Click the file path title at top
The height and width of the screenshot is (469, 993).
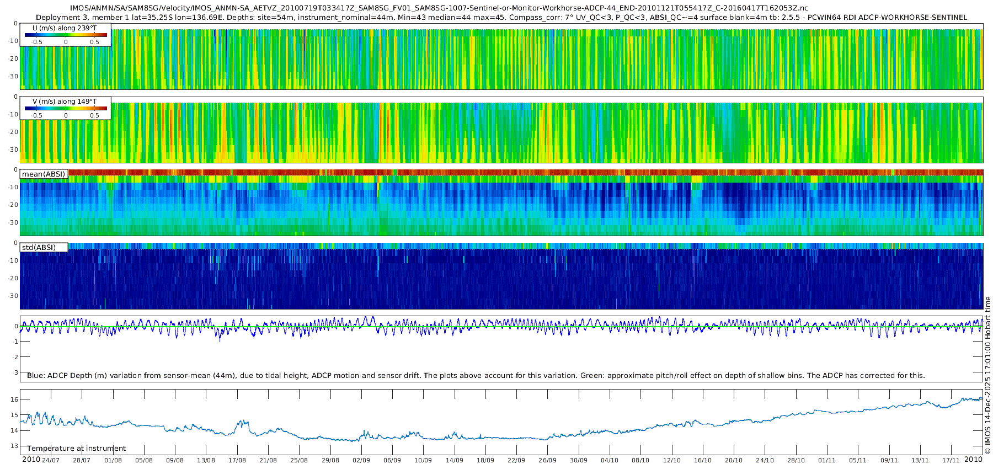click(439, 8)
